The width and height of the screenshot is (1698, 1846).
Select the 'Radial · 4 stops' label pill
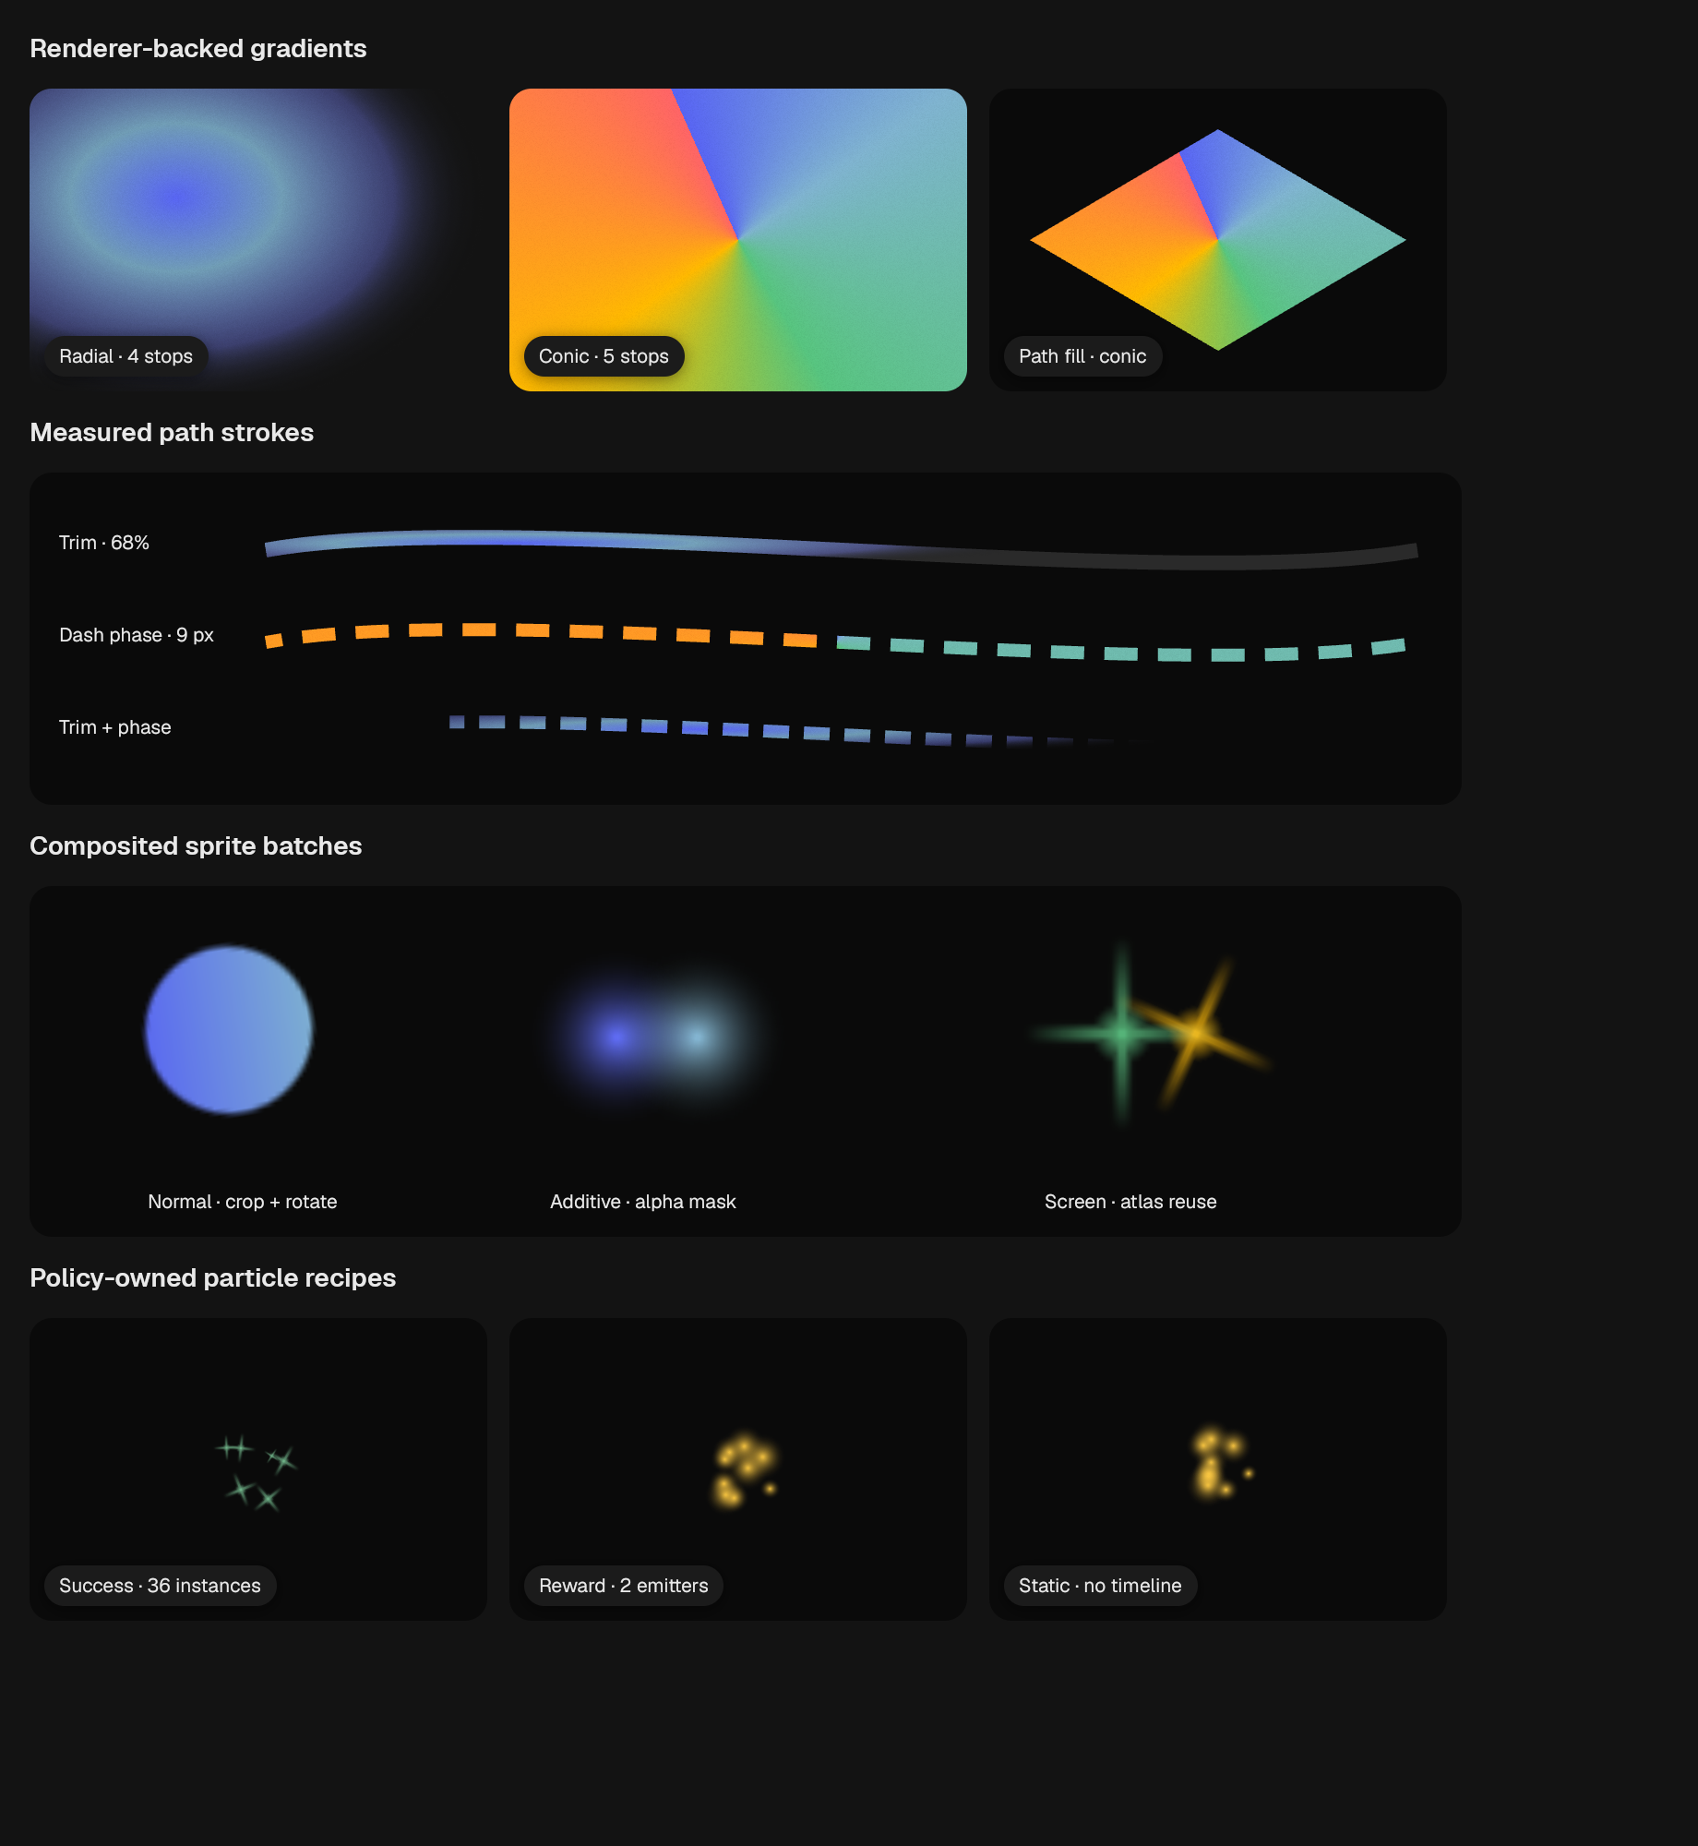point(126,356)
